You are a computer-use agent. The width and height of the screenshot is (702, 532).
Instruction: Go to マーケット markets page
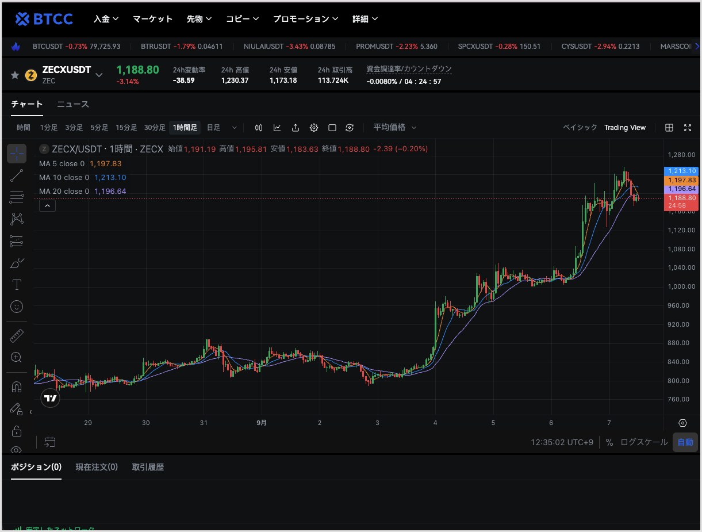coord(153,19)
